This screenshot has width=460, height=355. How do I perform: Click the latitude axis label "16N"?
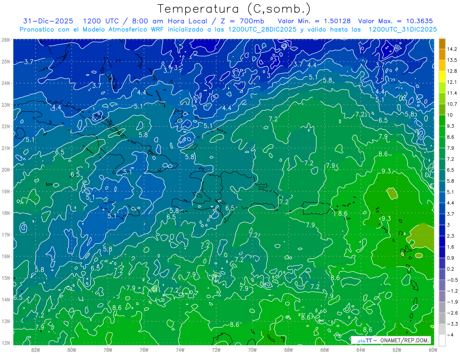click(6, 256)
